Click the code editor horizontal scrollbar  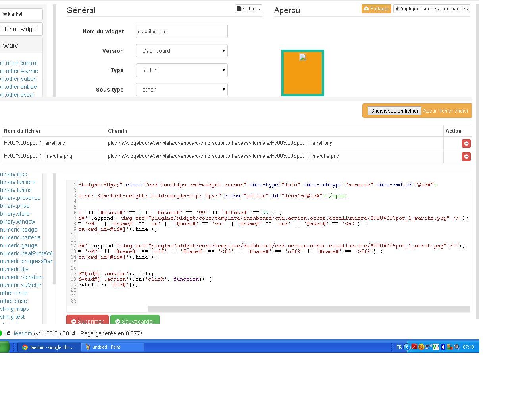click(x=308, y=309)
